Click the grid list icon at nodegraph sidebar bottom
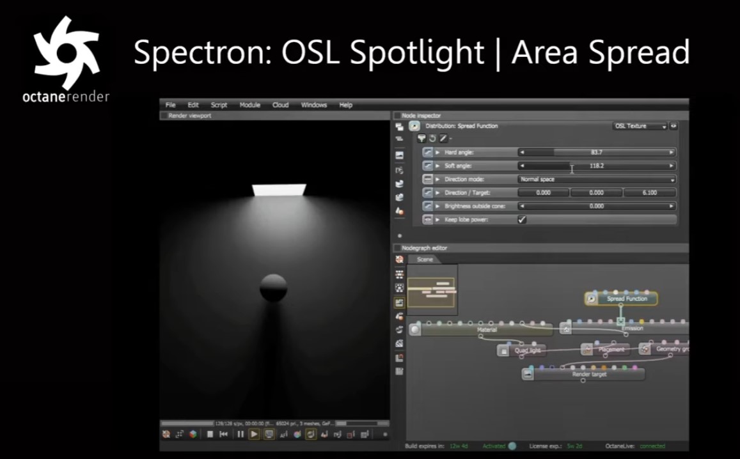This screenshot has height=459, width=740. pyautogui.click(x=399, y=371)
